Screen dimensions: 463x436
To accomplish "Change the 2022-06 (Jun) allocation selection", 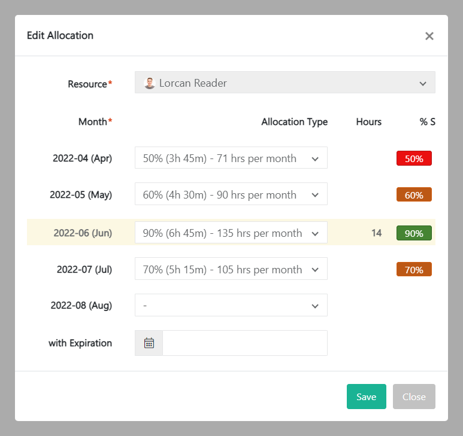I will coord(231,233).
